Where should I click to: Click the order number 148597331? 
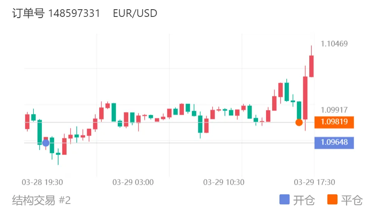pos(74,13)
